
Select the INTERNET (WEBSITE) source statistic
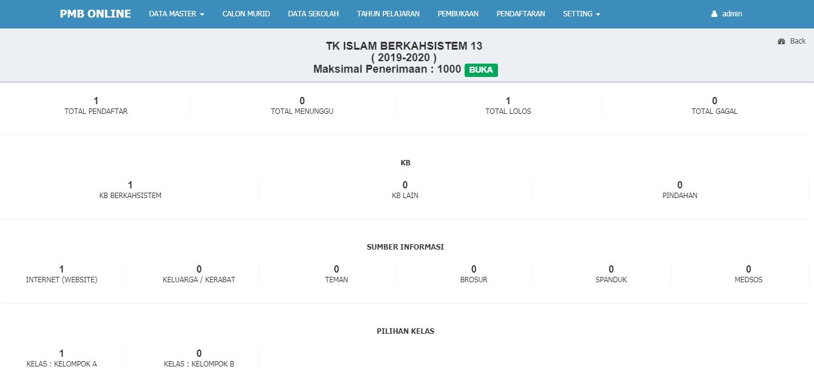click(61, 274)
